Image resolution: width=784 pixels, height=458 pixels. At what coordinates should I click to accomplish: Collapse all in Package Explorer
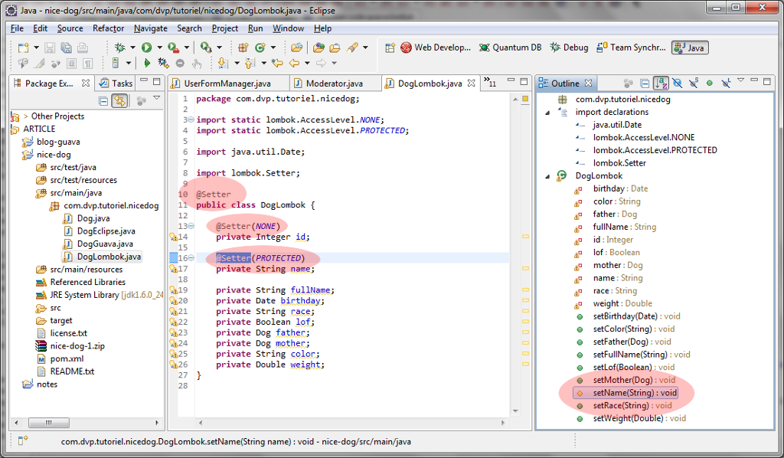[104, 100]
